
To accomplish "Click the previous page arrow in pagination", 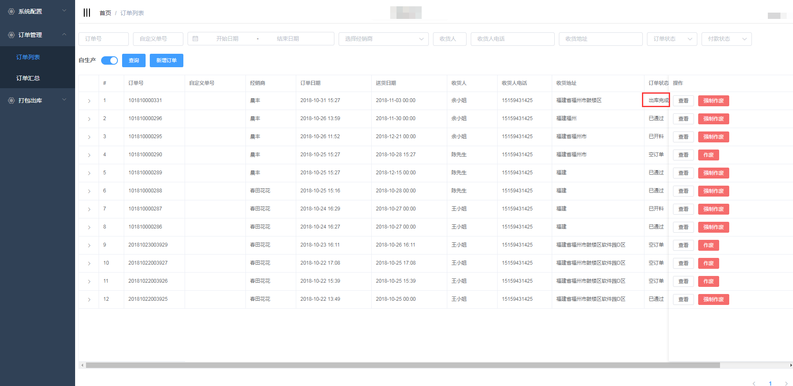I will point(754,383).
